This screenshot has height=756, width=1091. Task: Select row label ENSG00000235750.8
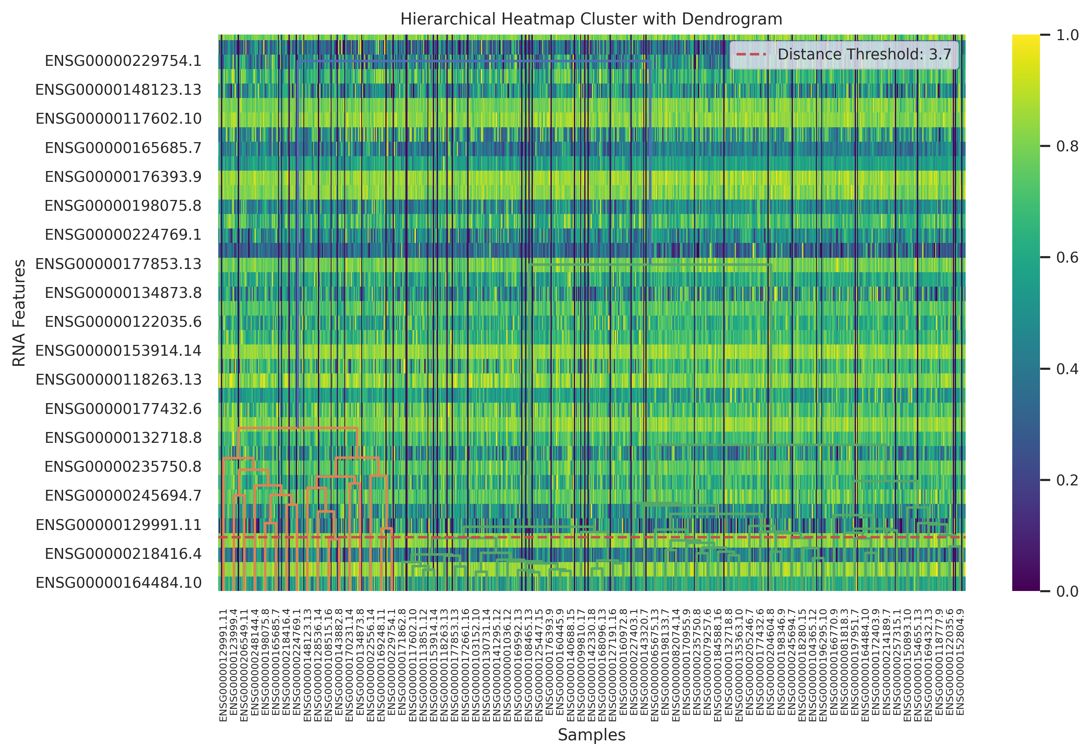click(123, 467)
